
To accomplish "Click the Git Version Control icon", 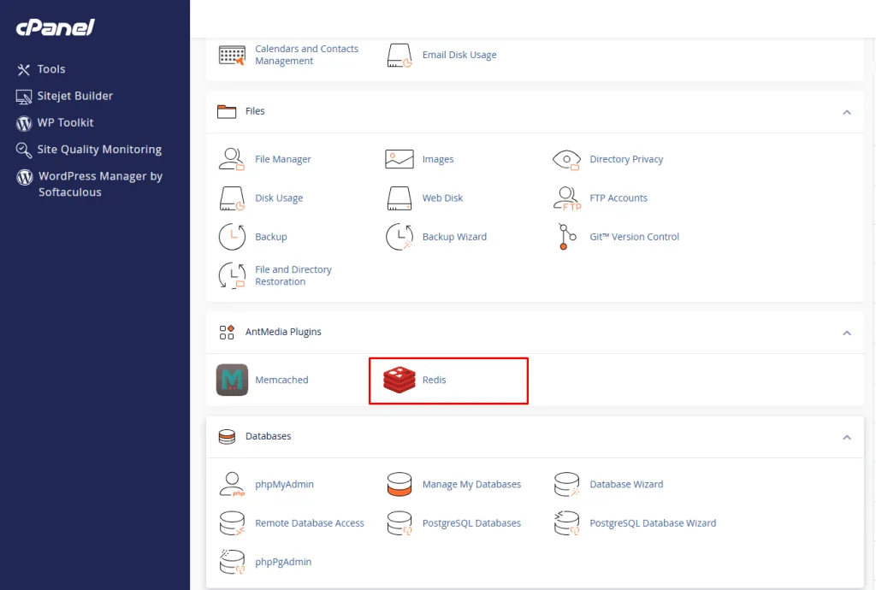I will [x=566, y=237].
